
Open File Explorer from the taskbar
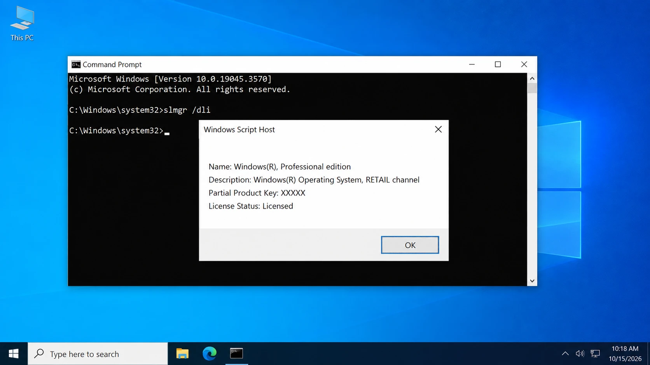182,353
